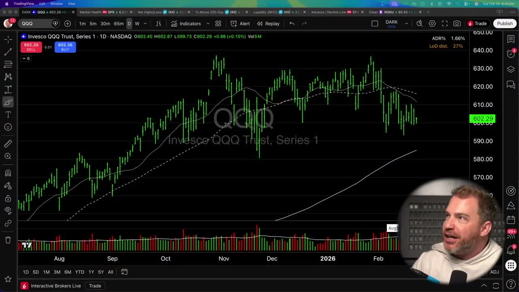Switch to the 30m timeframe
519x292 pixels.
[105, 24]
